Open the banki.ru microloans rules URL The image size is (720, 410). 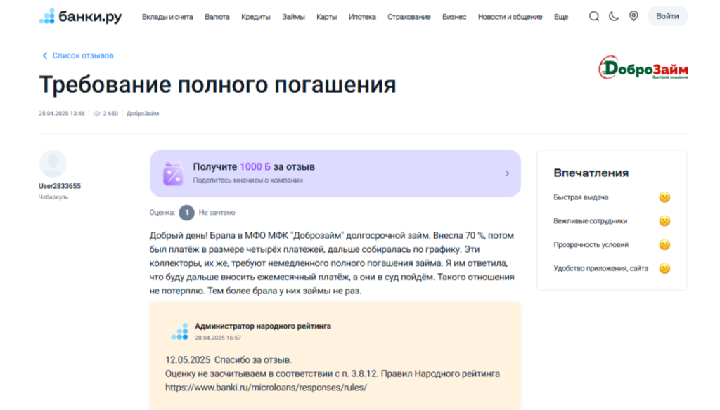coord(266,388)
